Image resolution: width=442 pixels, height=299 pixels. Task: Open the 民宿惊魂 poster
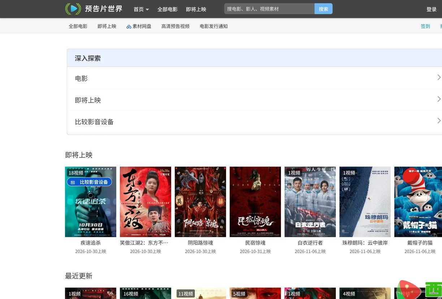255,202
